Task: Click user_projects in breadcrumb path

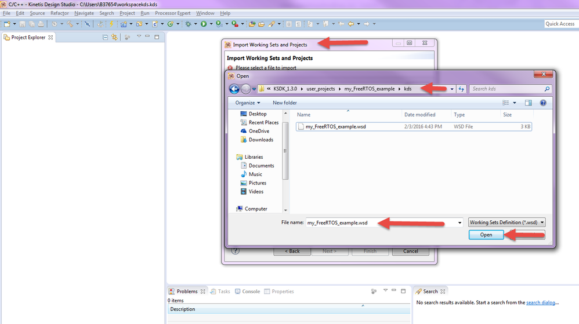Action: [x=320, y=89]
